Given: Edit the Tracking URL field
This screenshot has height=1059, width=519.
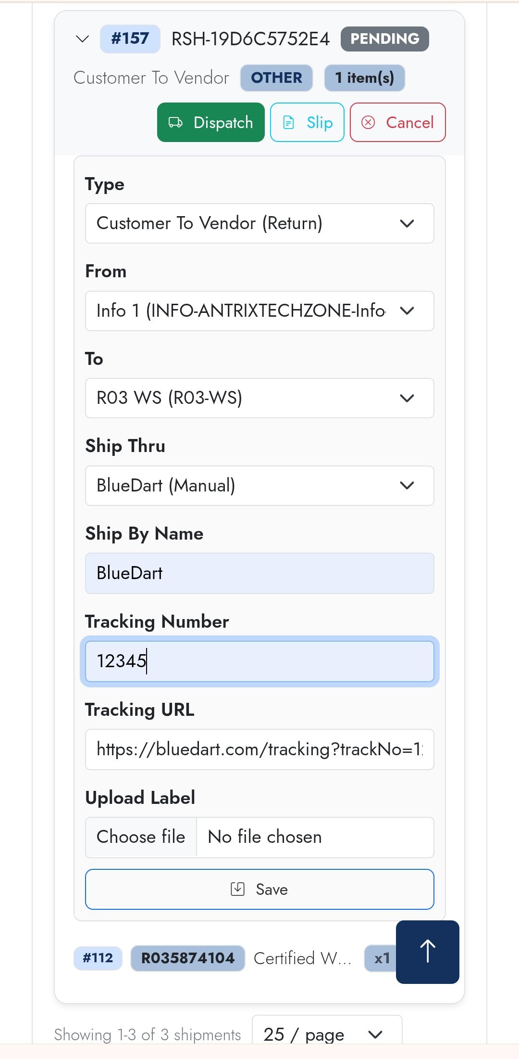Looking at the screenshot, I should click(x=259, y=749).
